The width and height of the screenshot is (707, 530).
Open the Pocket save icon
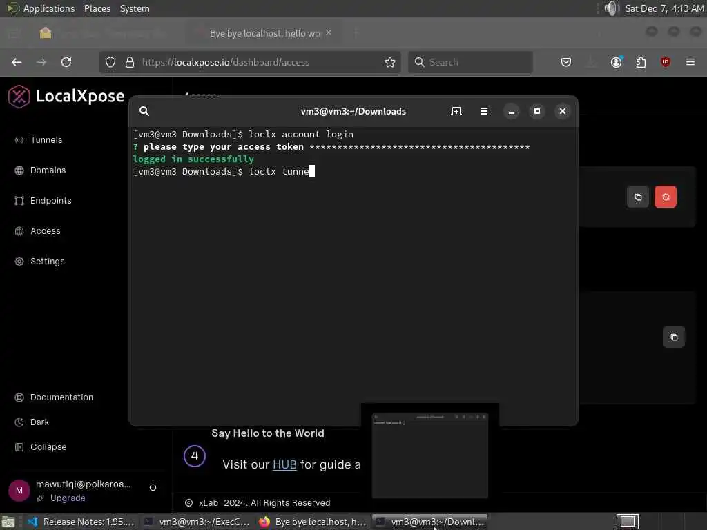click(x=566, y=62)
